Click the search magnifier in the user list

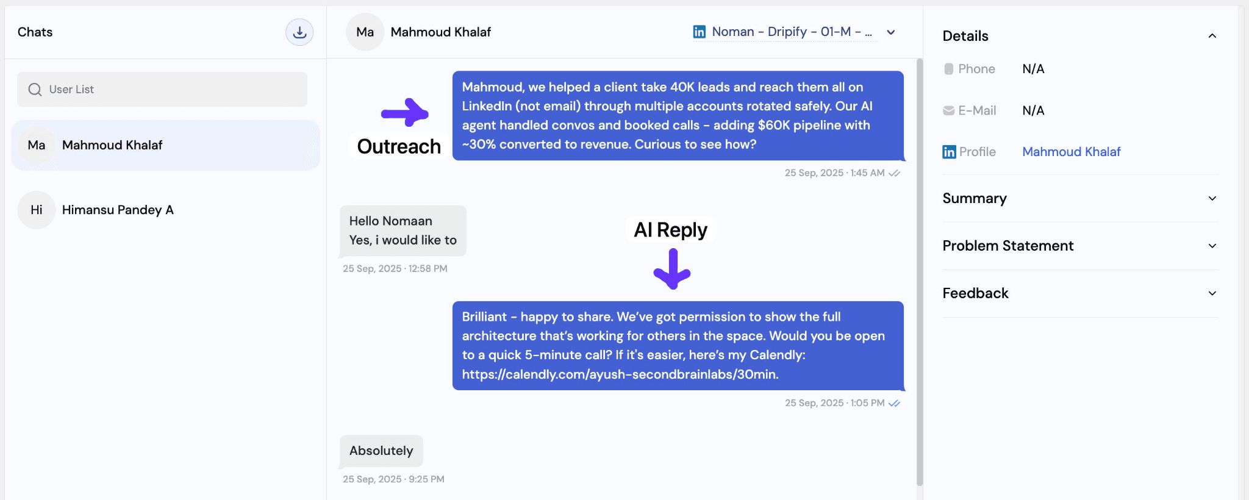(35, 89)
